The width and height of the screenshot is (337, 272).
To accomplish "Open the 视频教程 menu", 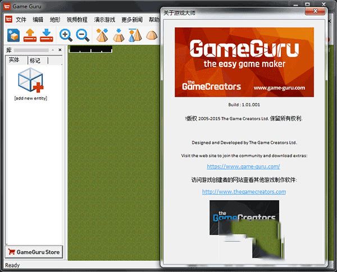I will (77, 20).
